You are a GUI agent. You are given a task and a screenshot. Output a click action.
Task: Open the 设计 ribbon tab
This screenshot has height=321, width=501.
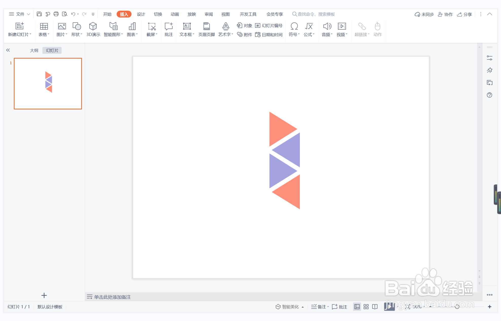coord(141,14)
